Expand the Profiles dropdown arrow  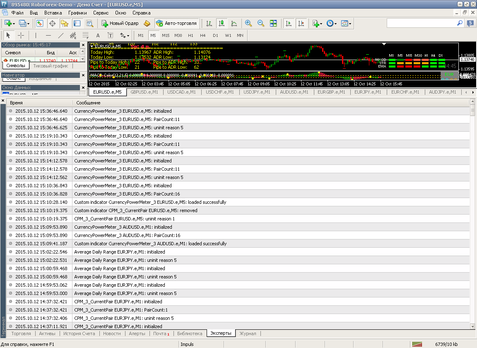28,24
